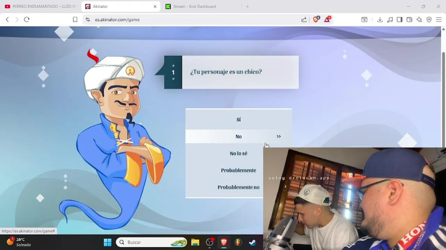Open the weather widget showing 28°C Soleado
This screenshot has width=446, height=250.
click(x=19, y=242)
